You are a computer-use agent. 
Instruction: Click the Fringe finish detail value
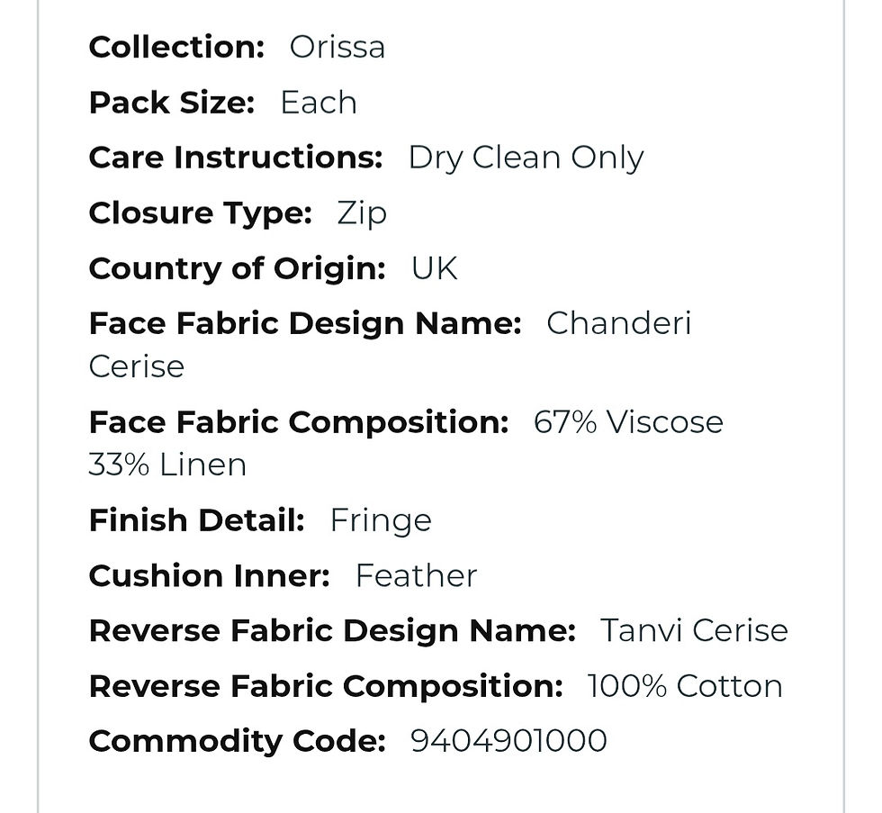coord(381,521)
